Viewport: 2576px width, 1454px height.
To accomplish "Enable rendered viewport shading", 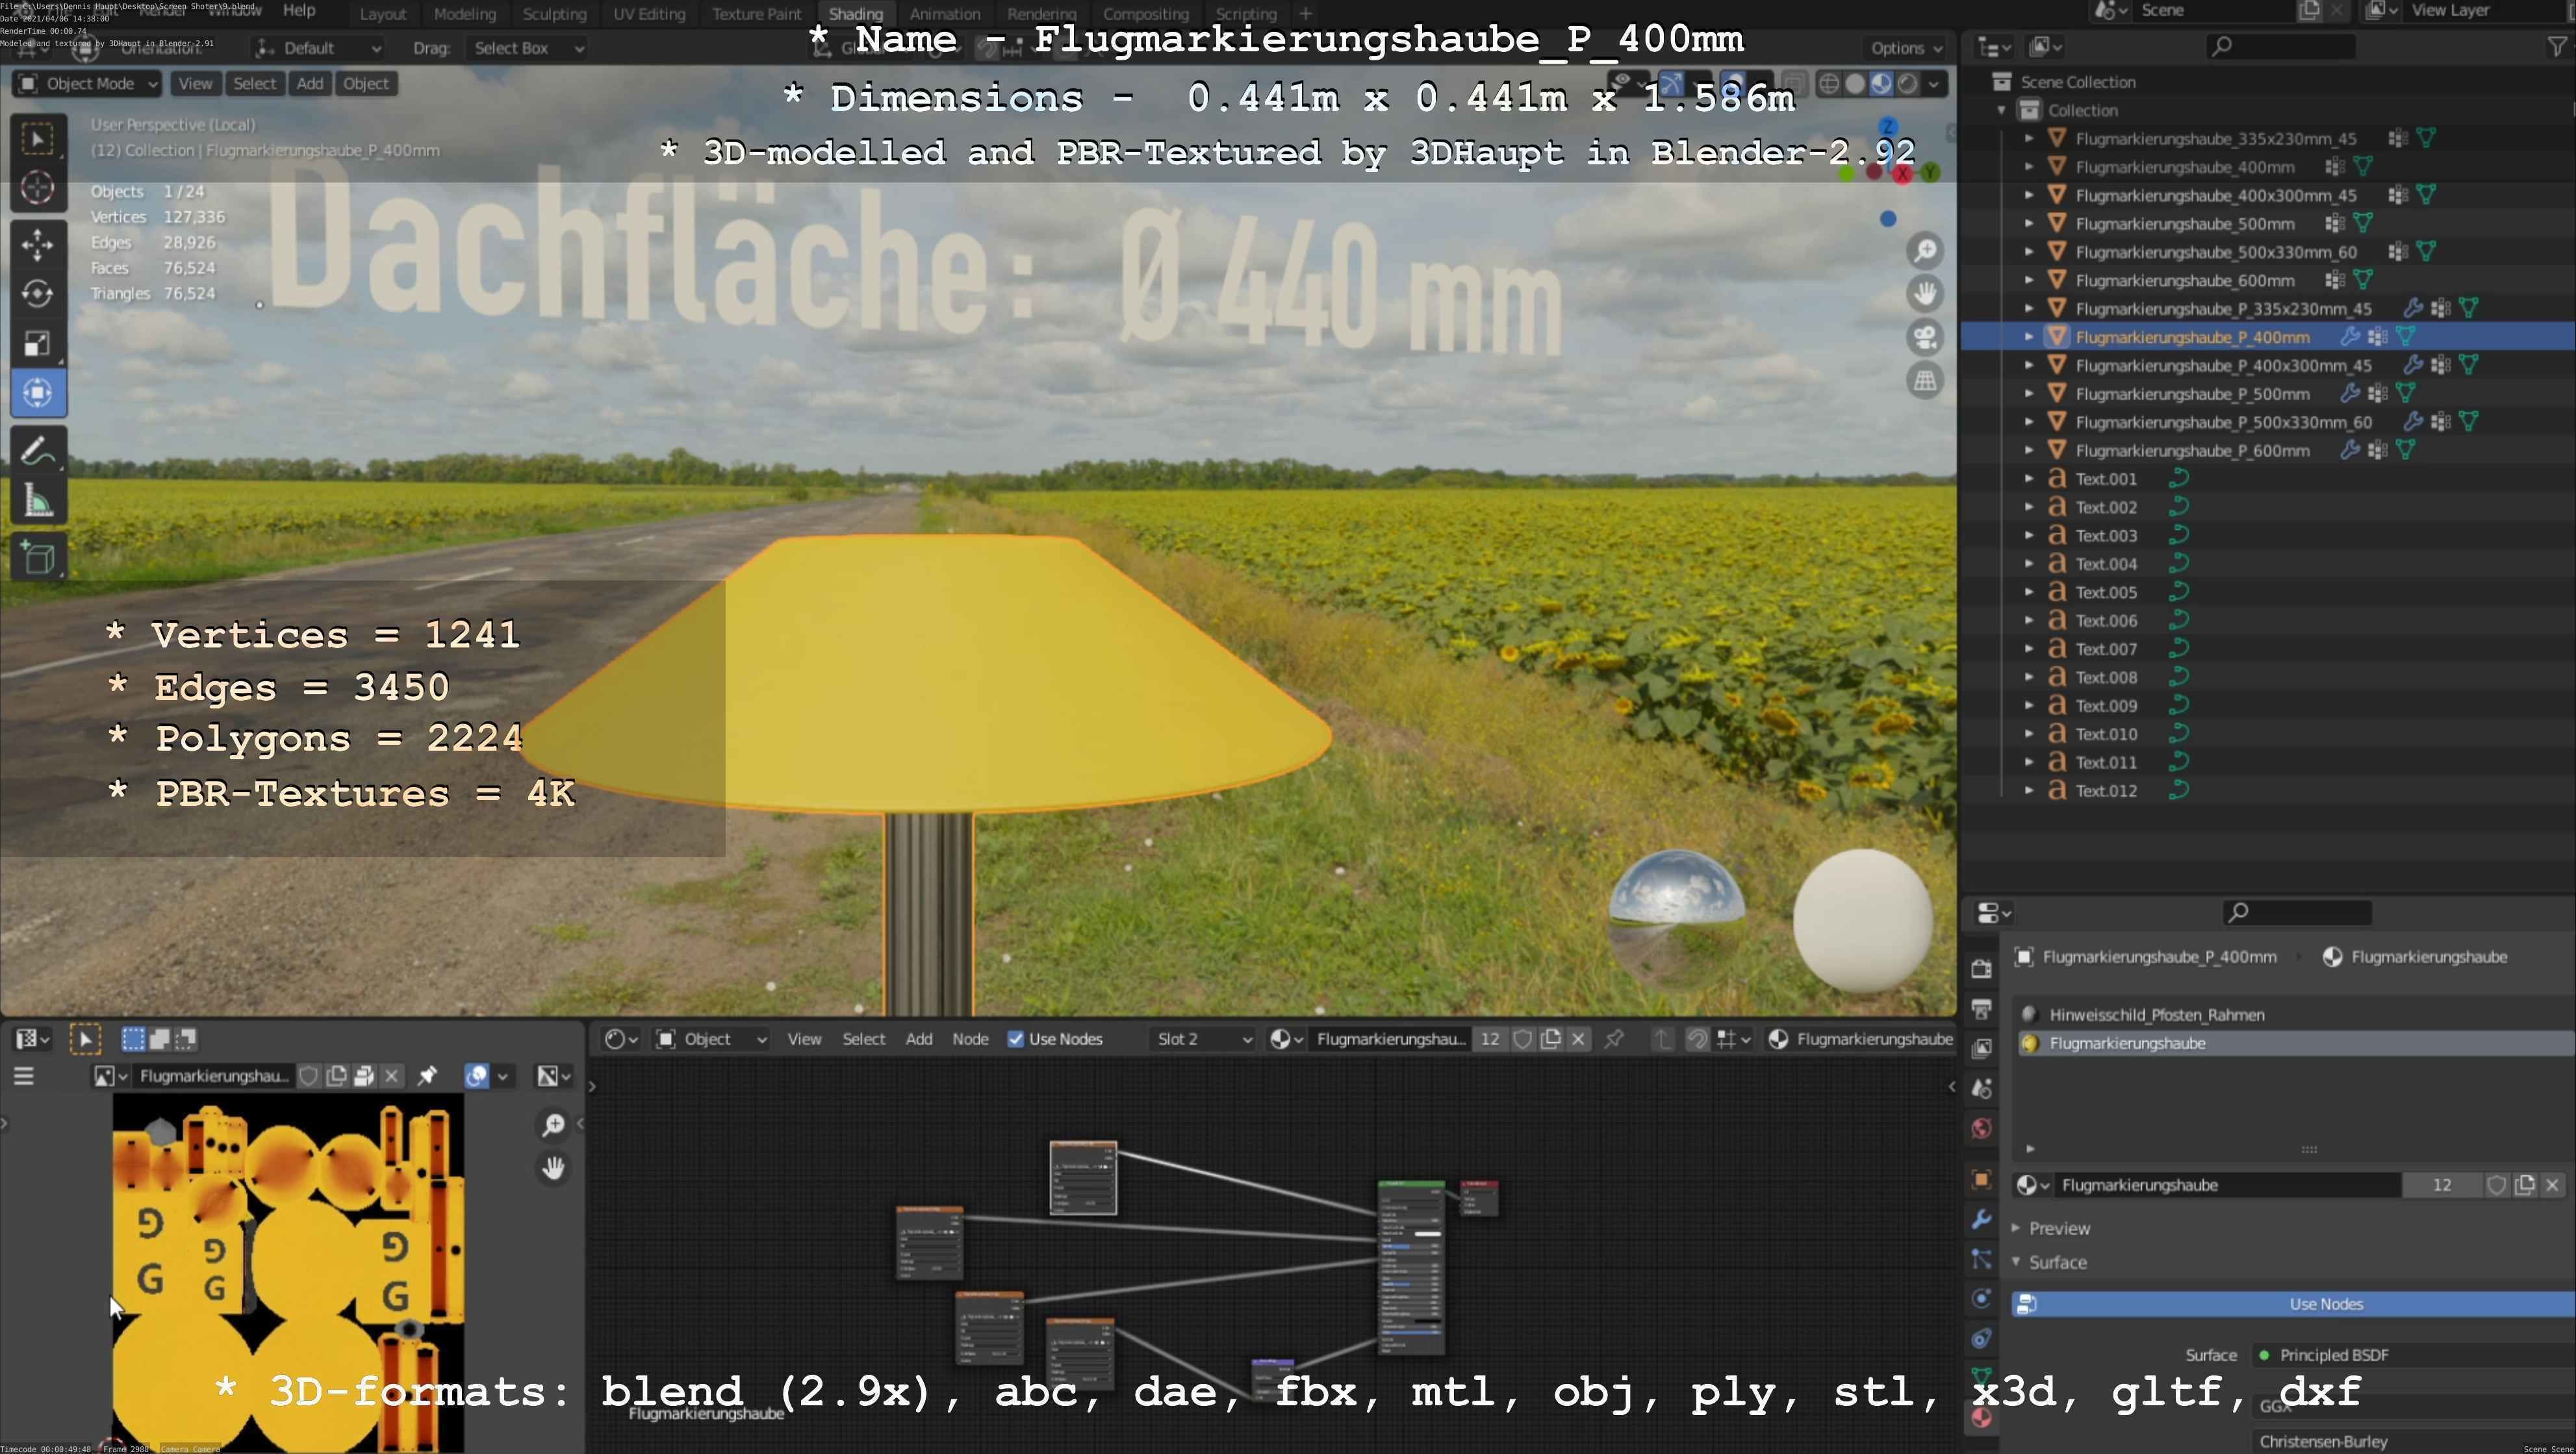I will [x=1908, y=84].
